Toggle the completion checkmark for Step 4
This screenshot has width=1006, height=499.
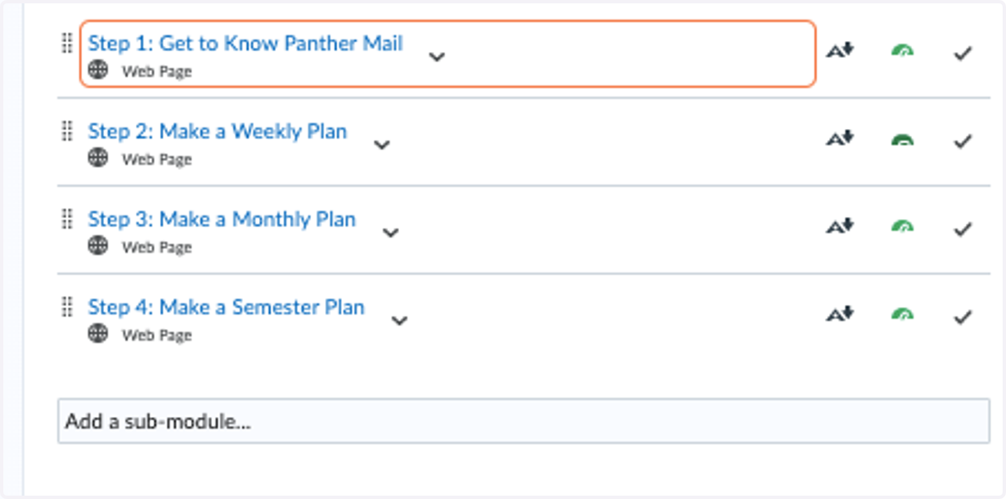[x=963, y=316]
